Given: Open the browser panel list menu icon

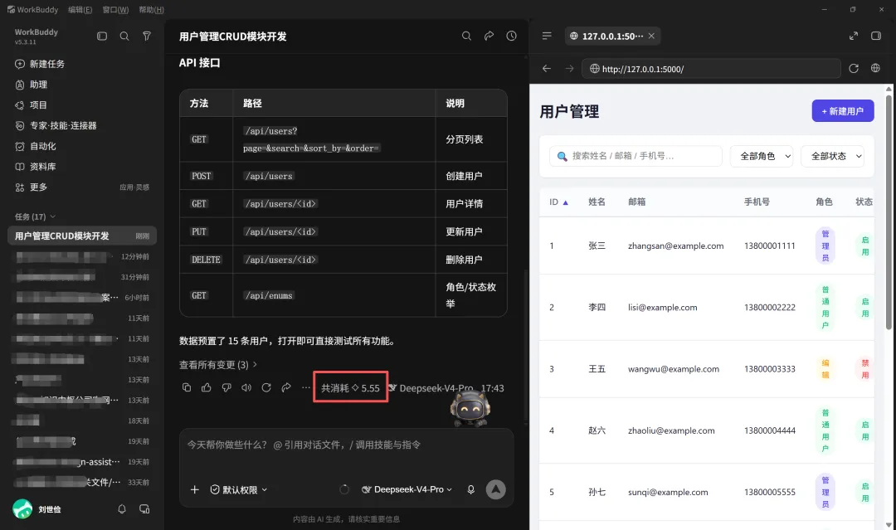Looking at the screenshot, I should click(x=547, y=36).
